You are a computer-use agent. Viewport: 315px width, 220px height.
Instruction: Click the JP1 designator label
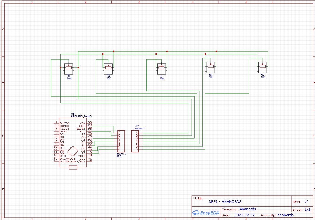(x=137, y=126)
